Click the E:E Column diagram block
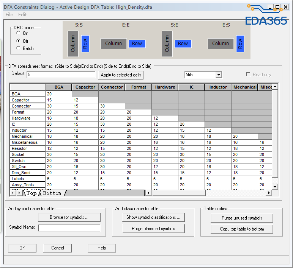The image size is (293, 268). [x=113, y=44]
